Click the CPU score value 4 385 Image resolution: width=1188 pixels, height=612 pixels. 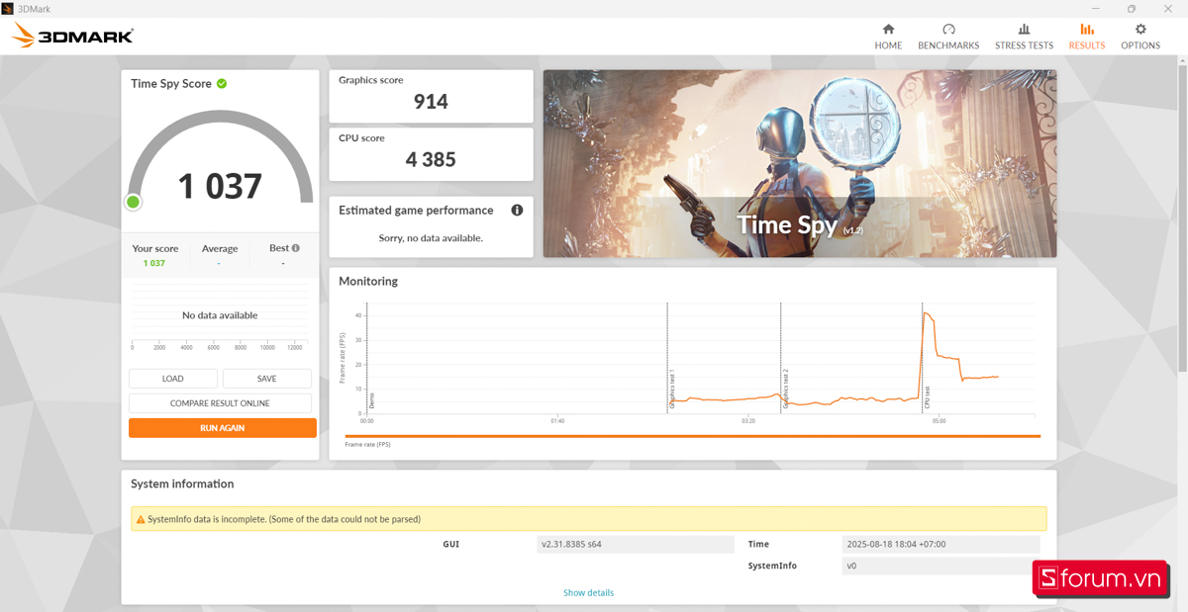point(431,159)
